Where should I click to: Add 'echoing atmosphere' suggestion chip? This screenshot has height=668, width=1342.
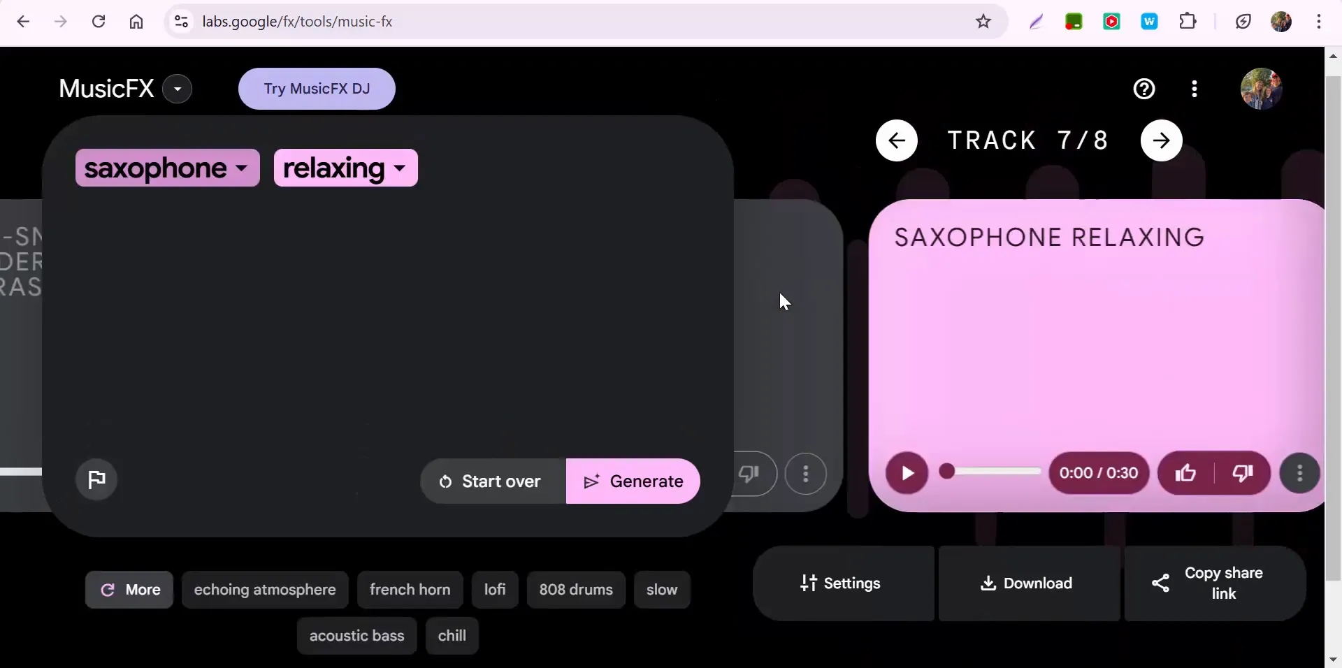265,590
